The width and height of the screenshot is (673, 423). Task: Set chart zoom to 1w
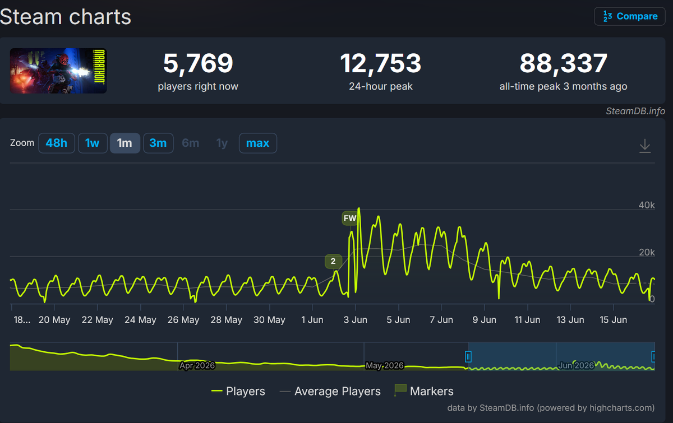coord(92,143)
